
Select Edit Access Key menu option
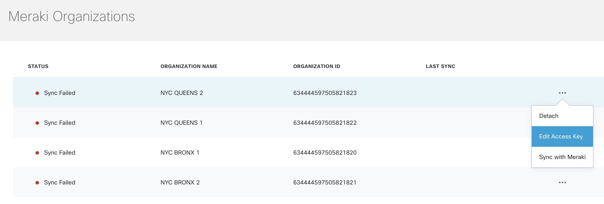(562, 137)
